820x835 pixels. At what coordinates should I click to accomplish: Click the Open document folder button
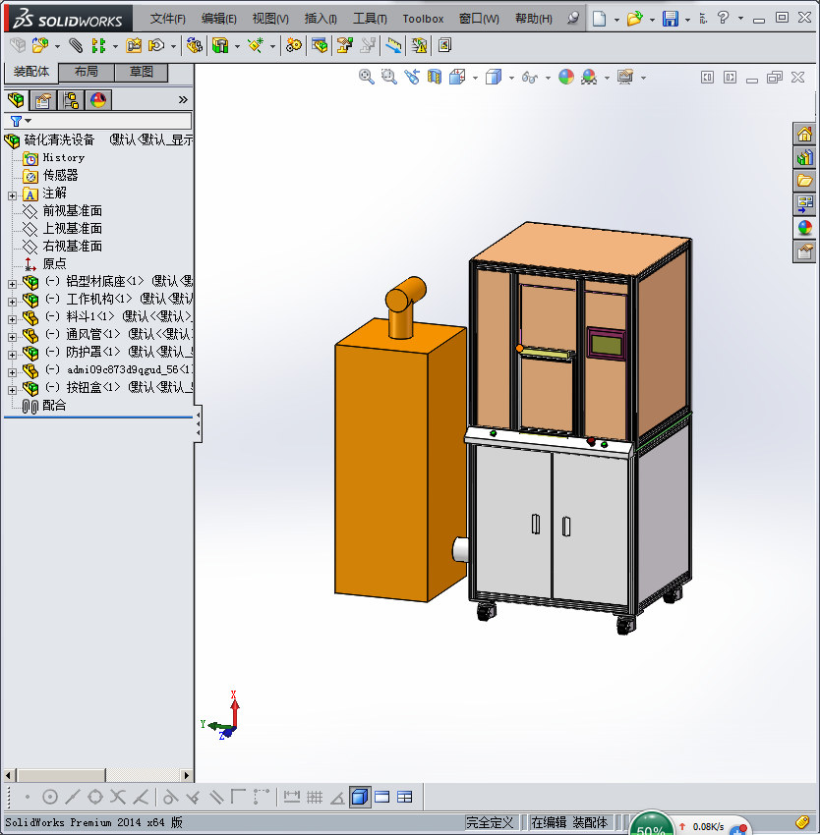click(634, 19)
